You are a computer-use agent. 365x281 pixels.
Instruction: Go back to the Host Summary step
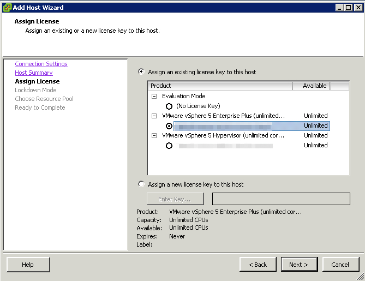[x=34, y=73]
